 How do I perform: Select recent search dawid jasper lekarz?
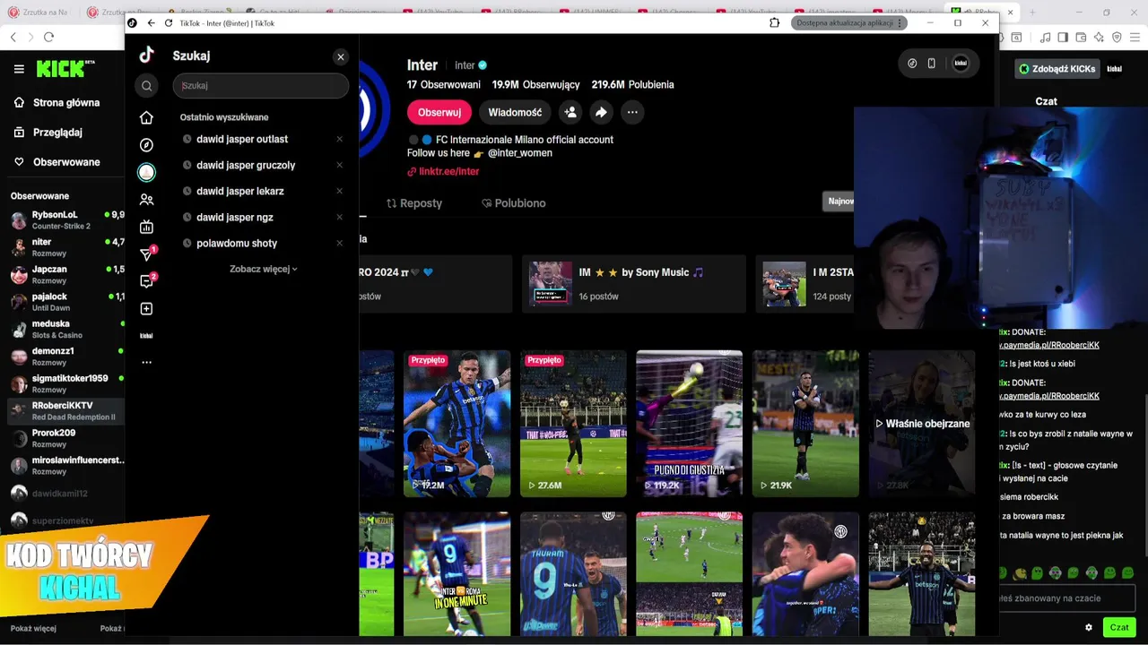pyautogui.click(x=240, y=191)
